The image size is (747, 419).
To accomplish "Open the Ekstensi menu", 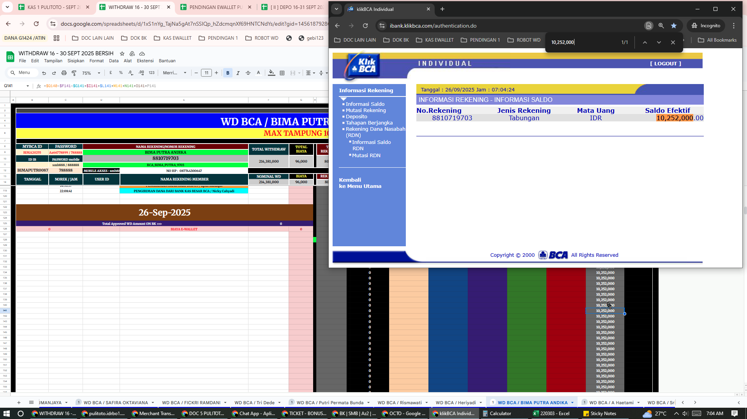I will [145, 61].
